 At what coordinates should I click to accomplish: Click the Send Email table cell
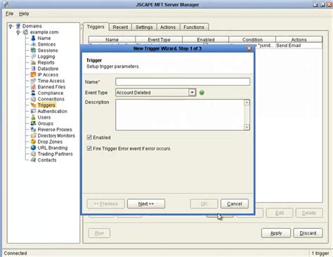click(x=299, y=46)
